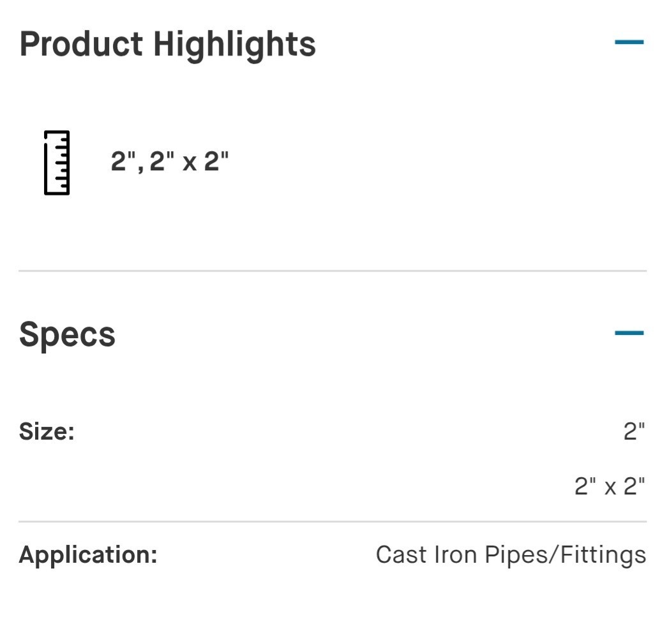This screenshot has height=631, width=667.
Task: Click the ruler measurement icon
Action: click(x=57, y=163)
